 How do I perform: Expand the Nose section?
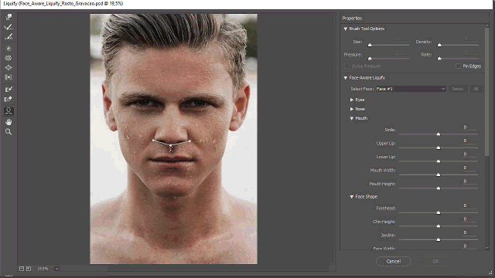[x=352, y=109]
